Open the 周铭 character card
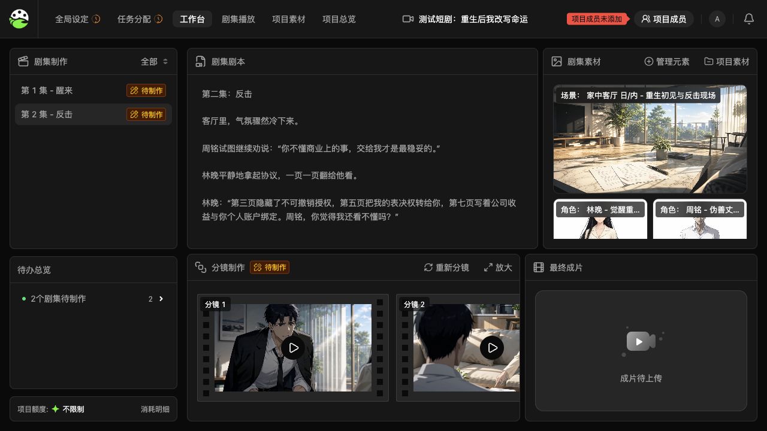The width and height of the screenshot is (767, 431). coord(700,219)
